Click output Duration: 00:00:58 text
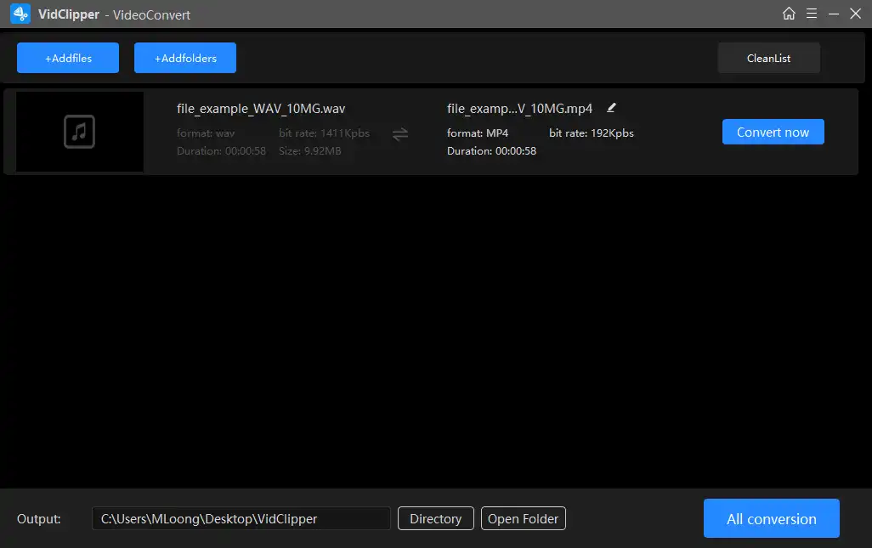The width and height of the screenshot is (872, 548). [x=491, y=150]
